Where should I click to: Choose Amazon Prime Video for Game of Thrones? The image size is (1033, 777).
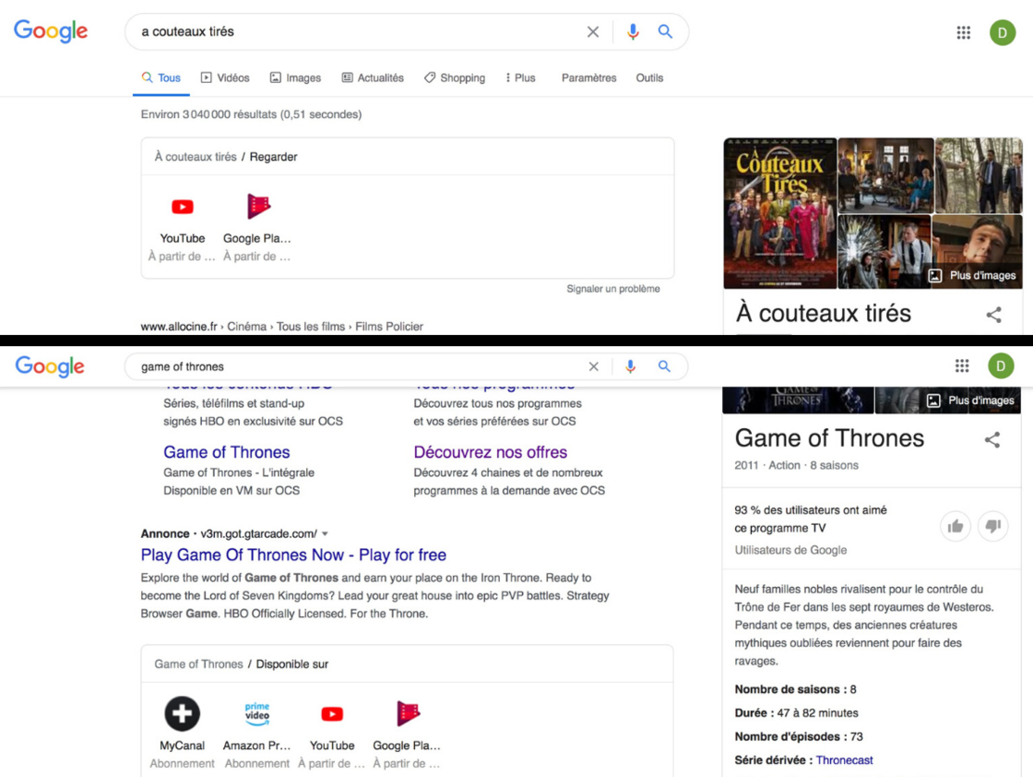pyautogui.click(x=257, y=732)
